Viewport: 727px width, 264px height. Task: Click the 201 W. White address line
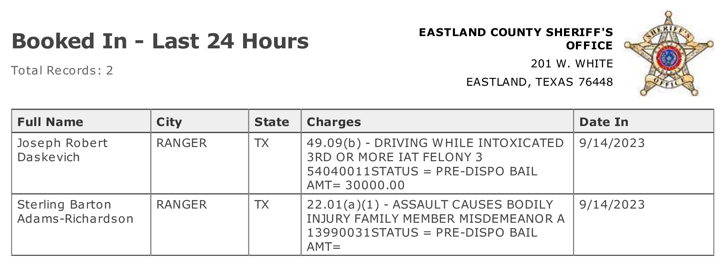[x=572, y=64]
